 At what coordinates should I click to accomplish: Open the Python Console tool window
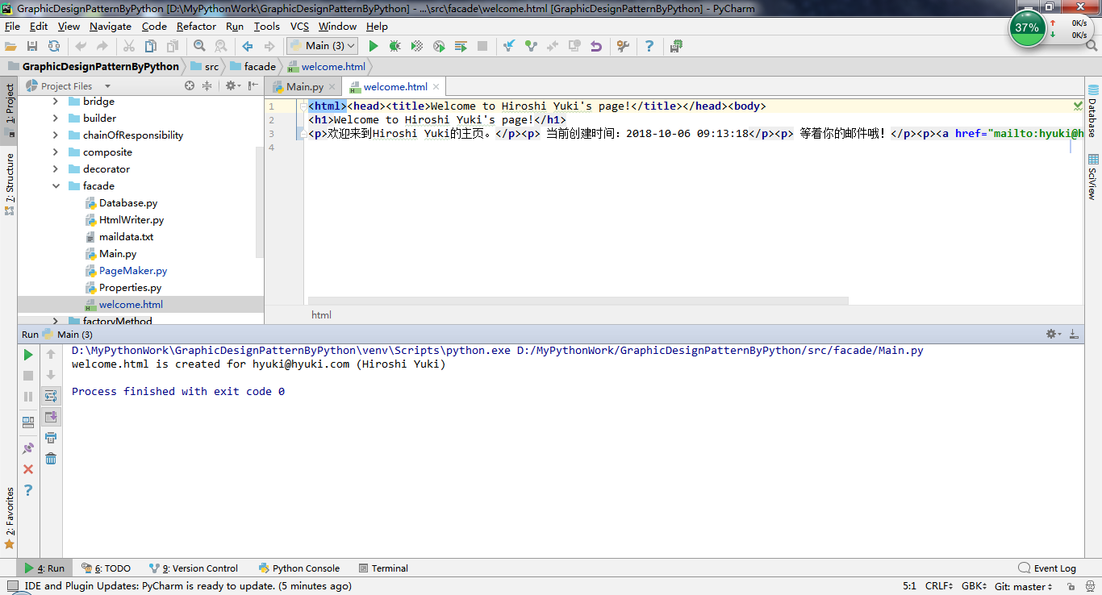[299, 568]
